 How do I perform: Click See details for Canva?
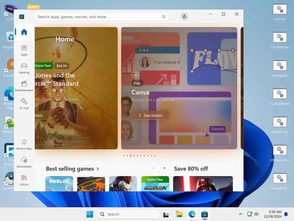(x=150, y=115)
